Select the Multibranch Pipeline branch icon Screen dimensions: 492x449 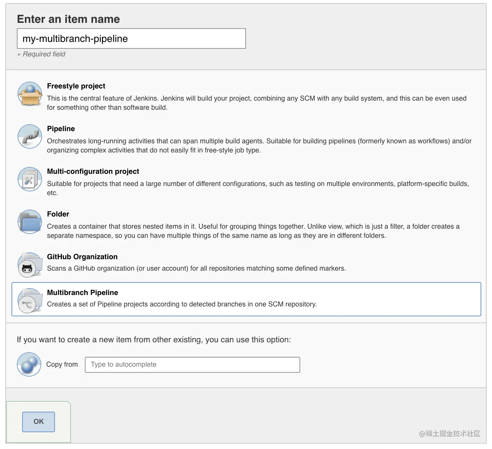point(30,300)
